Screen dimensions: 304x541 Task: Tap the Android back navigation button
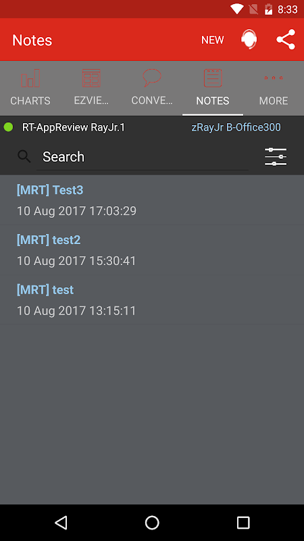click(61, 523)
